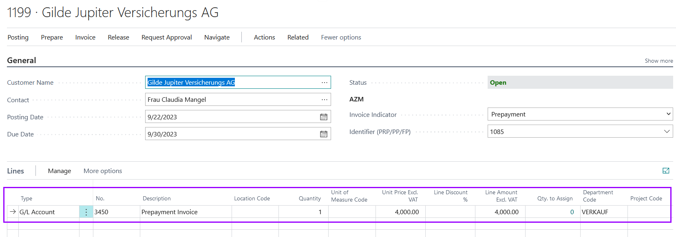Open the Navigate menu
This screenshot has width=676, height=237.
point(217,37)
